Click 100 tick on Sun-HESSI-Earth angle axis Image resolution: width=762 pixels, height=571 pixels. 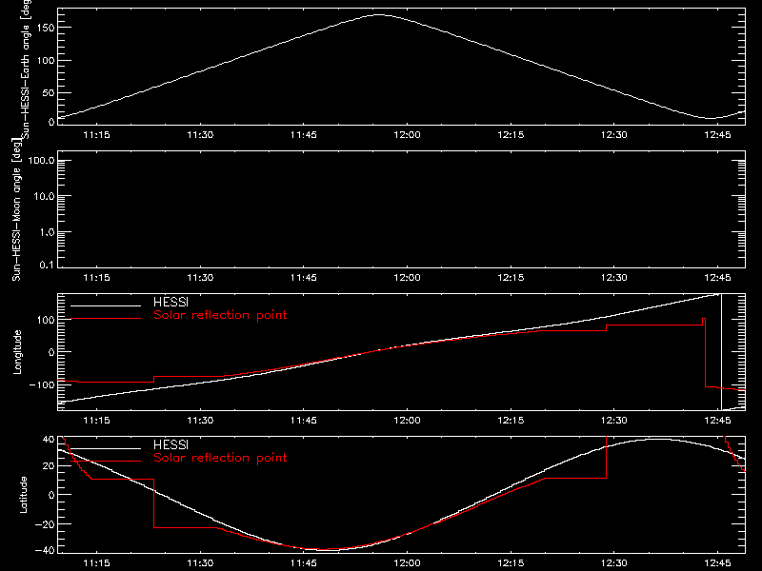tap(46, 60)
